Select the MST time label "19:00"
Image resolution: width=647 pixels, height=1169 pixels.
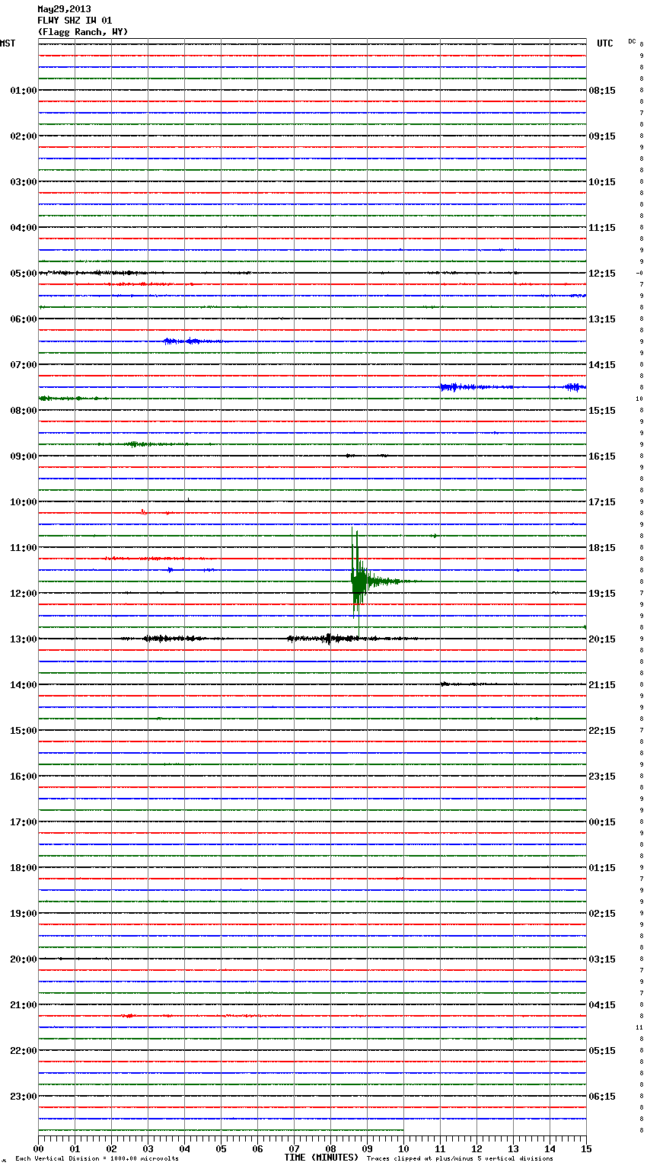pos(24,914)
